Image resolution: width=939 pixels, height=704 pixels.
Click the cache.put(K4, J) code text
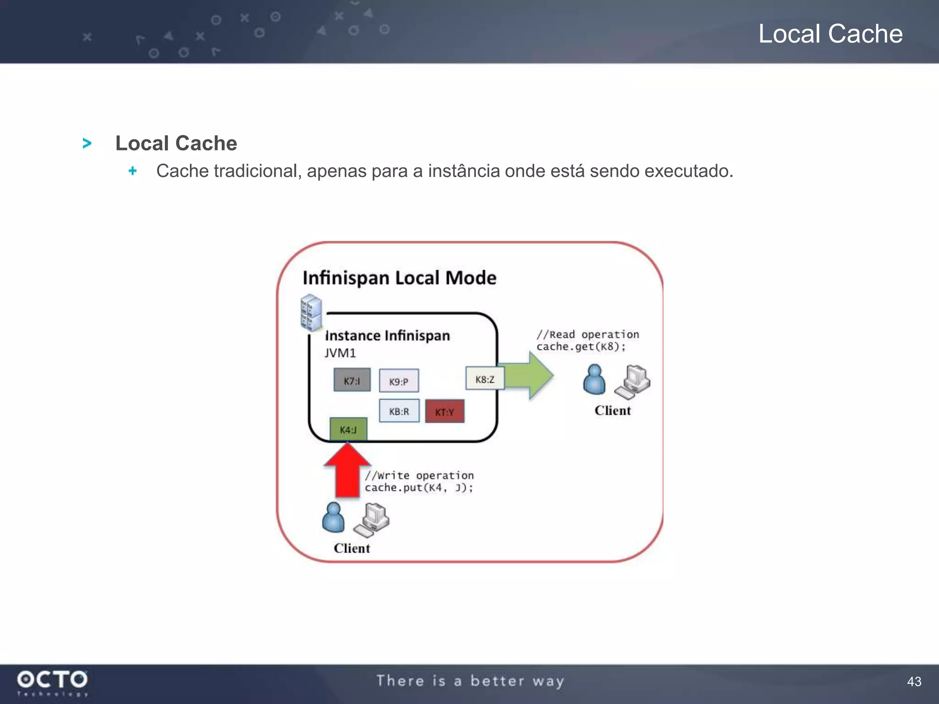coord(419,488)
